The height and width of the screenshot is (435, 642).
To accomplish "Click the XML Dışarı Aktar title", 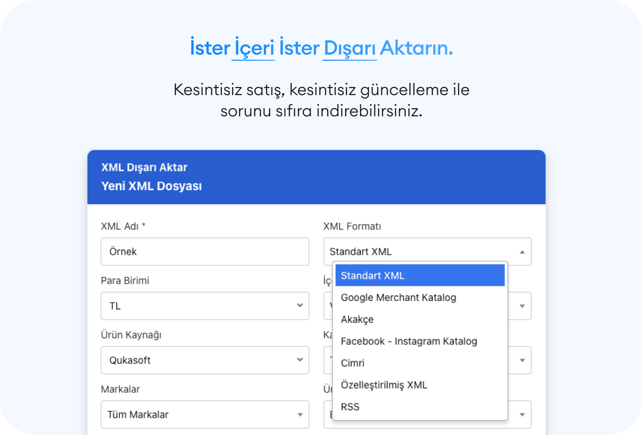I will tap(145, 167).
